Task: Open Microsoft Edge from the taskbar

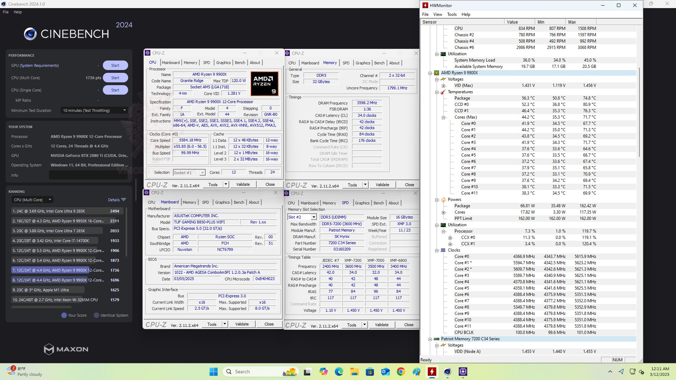Action: tap(339, 372)
